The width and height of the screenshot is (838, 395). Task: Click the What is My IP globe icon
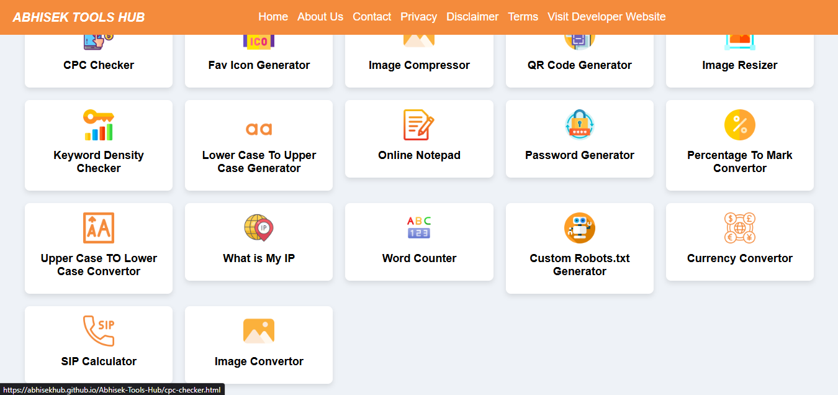[x=259, y=228]
